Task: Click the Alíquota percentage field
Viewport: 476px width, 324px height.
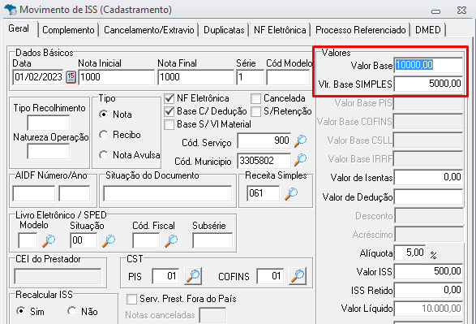Action: pyautogui.click(x=410, y=253)
